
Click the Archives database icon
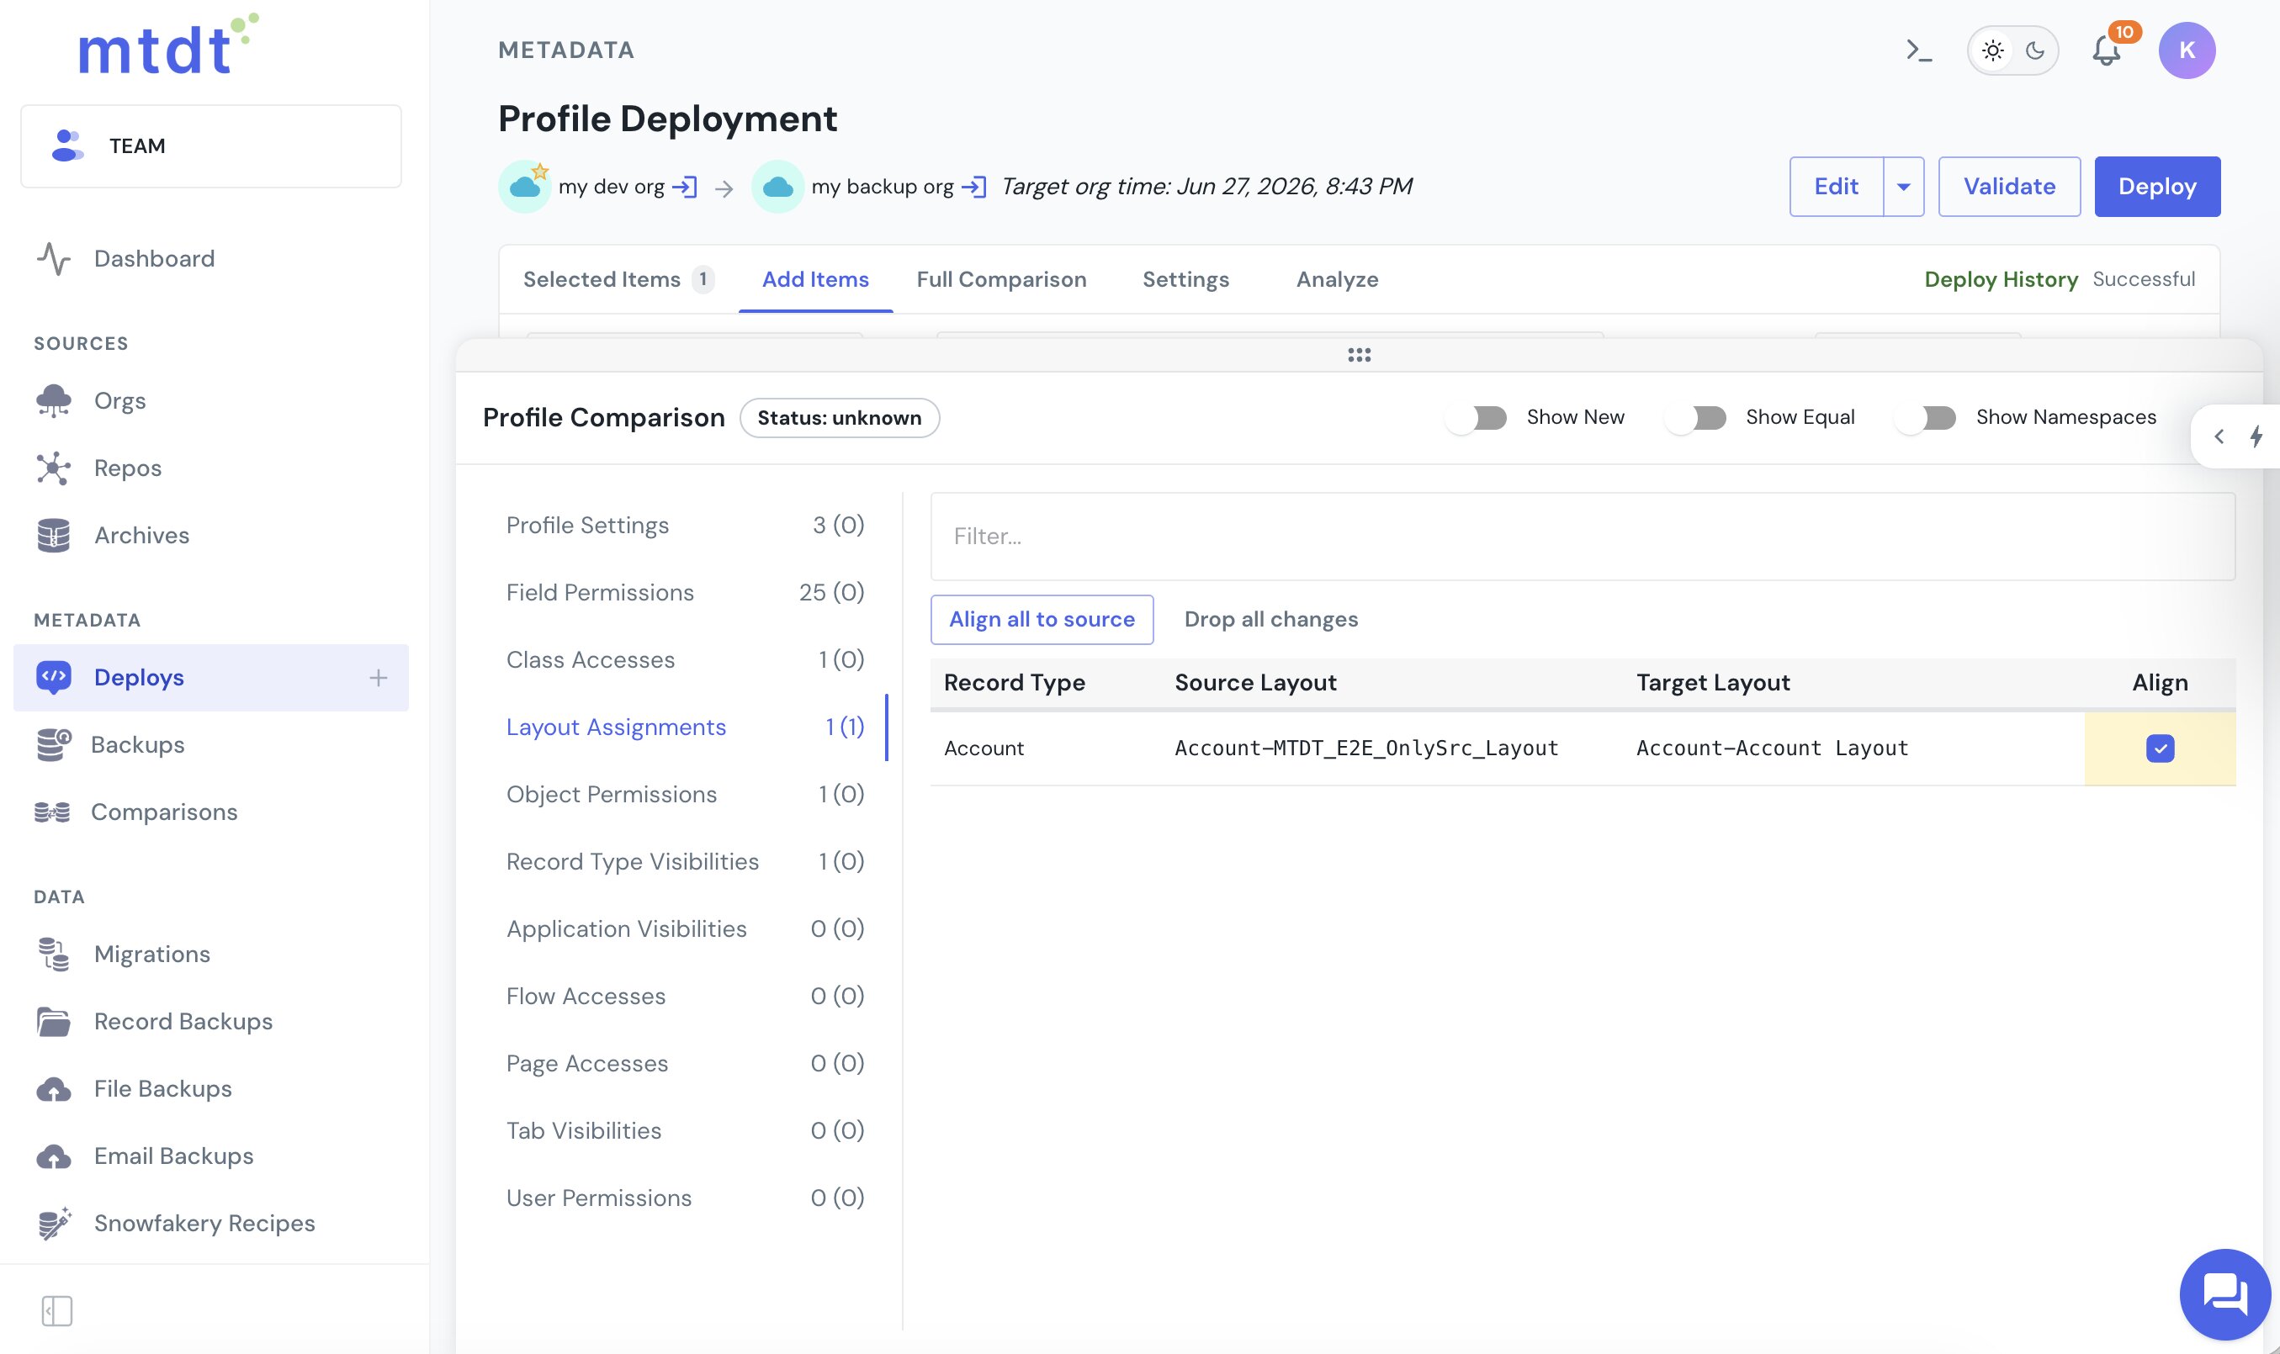pos(54,536)
